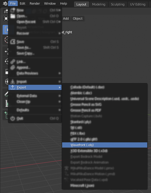Switch to the UV Editing workspace tab

tap(138, 4)
